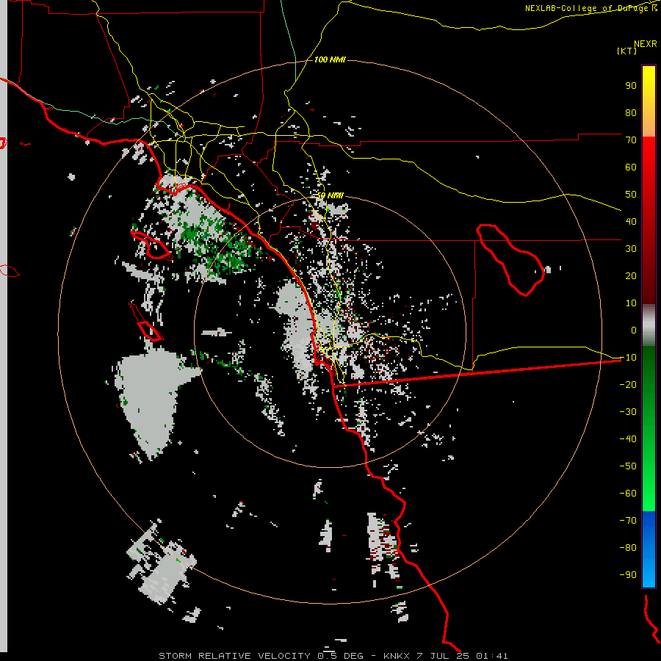Click the -60 value on the velocity scale
Image resolution: width=661 pixels, height=661 pixels.
tap(628, 494)
